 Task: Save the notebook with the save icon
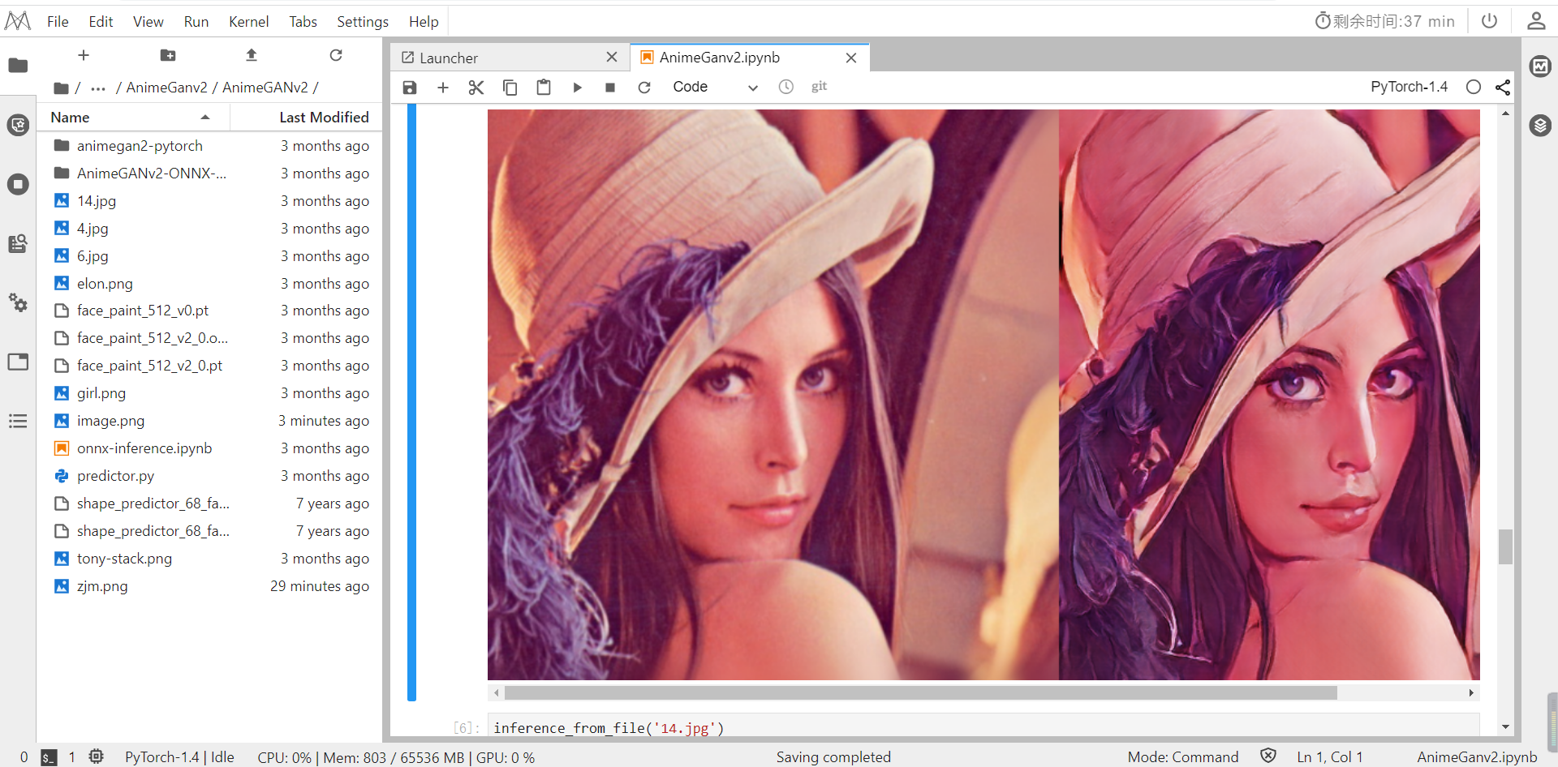coord(410,88)
